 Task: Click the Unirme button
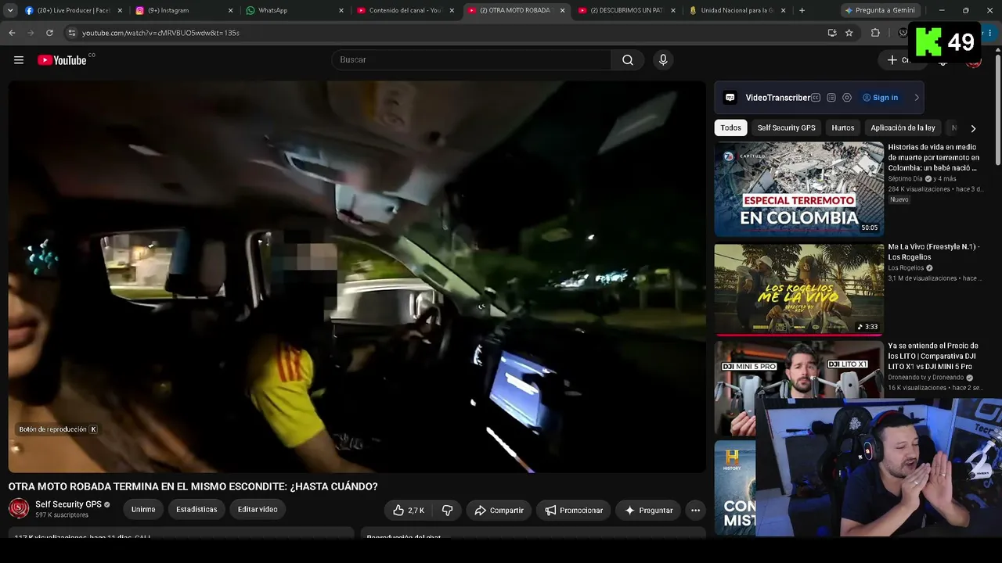point(143,509)
